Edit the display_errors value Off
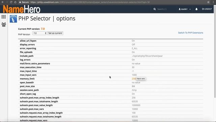This screenshot has width=216, height=122. 133,44
